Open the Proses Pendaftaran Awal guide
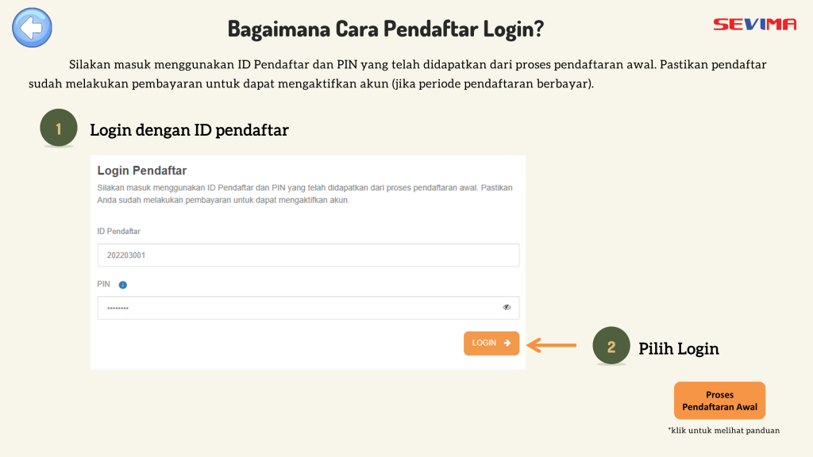Image resolution: width=813 pixels, height=457 pixels. click(719, 401)
